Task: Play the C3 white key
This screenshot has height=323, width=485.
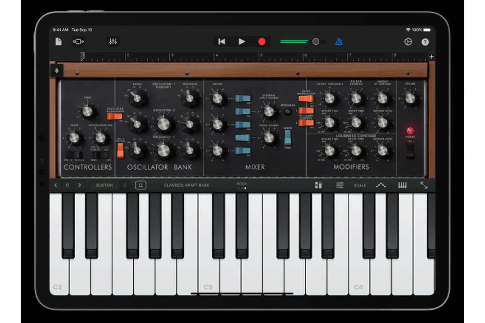Action: [209, 275]
